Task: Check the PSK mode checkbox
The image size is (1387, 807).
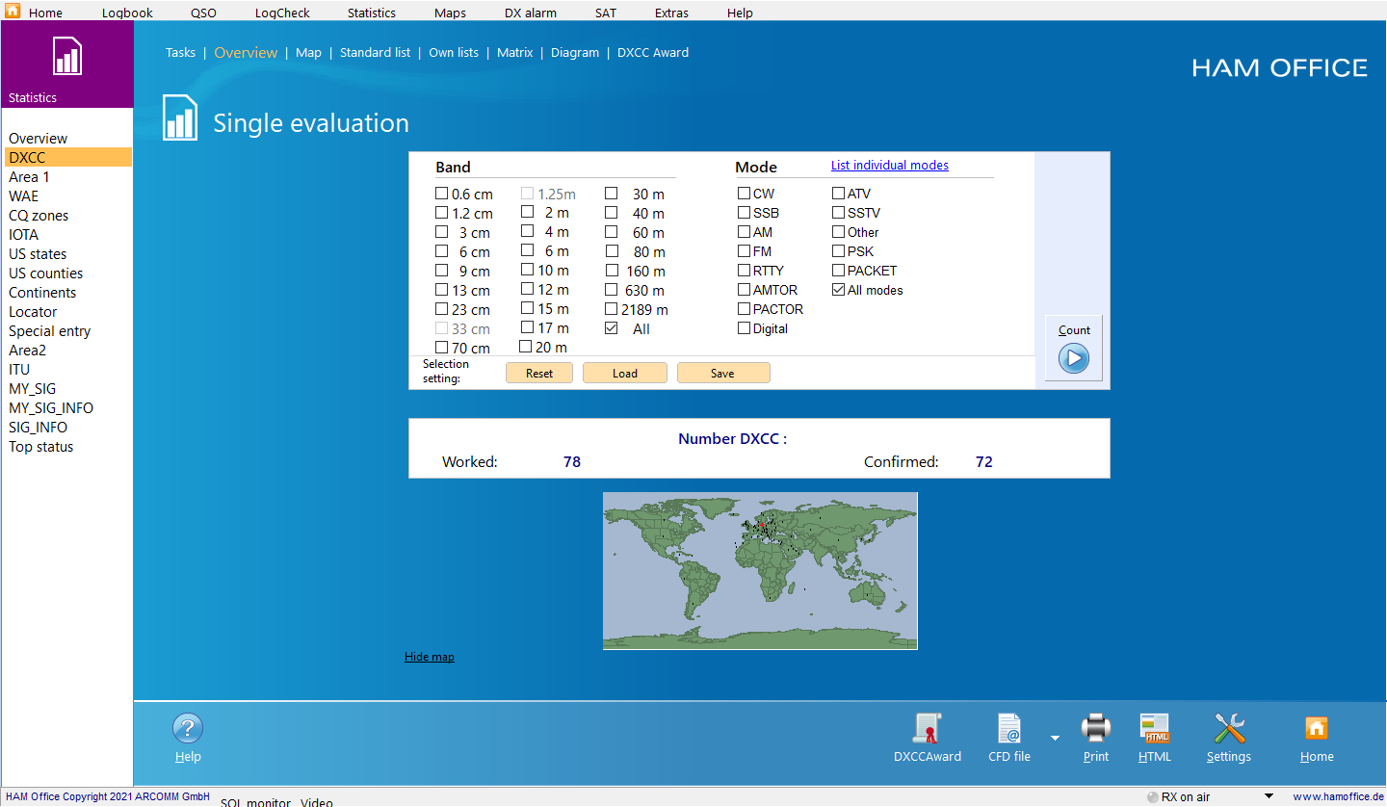Action: (838, 251)
